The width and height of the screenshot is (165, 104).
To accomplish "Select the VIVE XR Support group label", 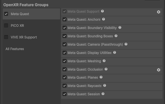I will (24, 37).
